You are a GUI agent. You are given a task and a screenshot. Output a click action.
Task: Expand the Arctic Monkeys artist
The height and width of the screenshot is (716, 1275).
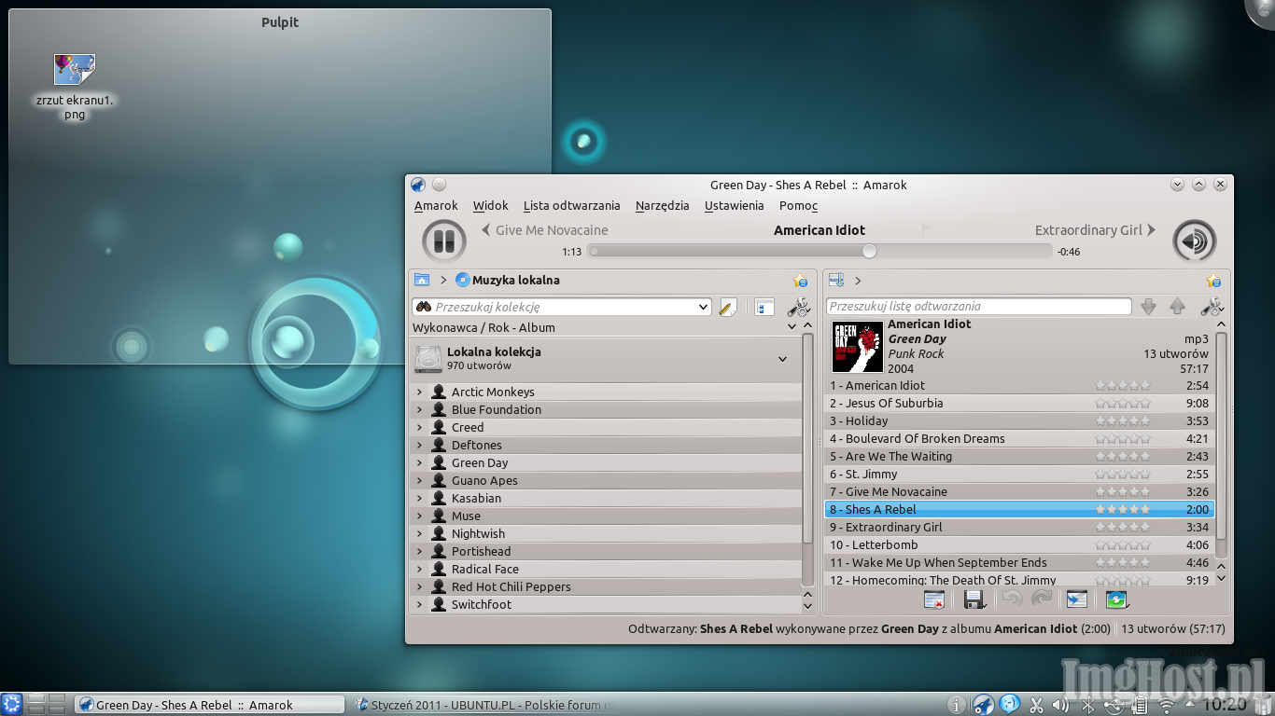(419, 392)
